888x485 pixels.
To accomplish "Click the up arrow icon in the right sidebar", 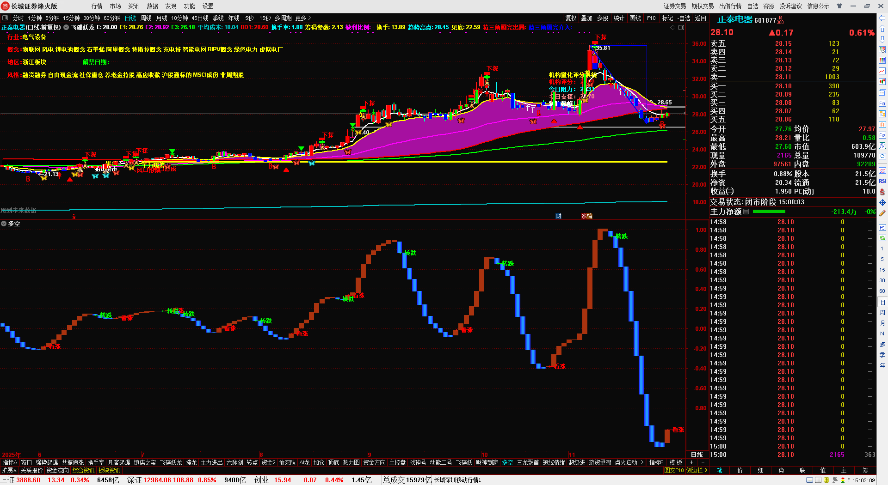I will click(882, 29).
